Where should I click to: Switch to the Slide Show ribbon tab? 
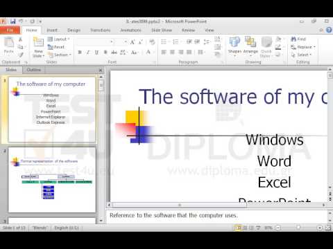tap(162, 30)
